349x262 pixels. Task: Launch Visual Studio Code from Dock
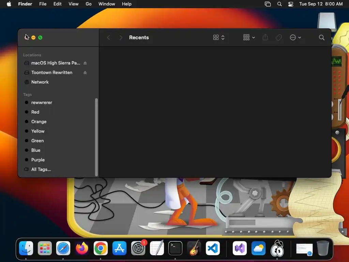[x=213, y=248]
